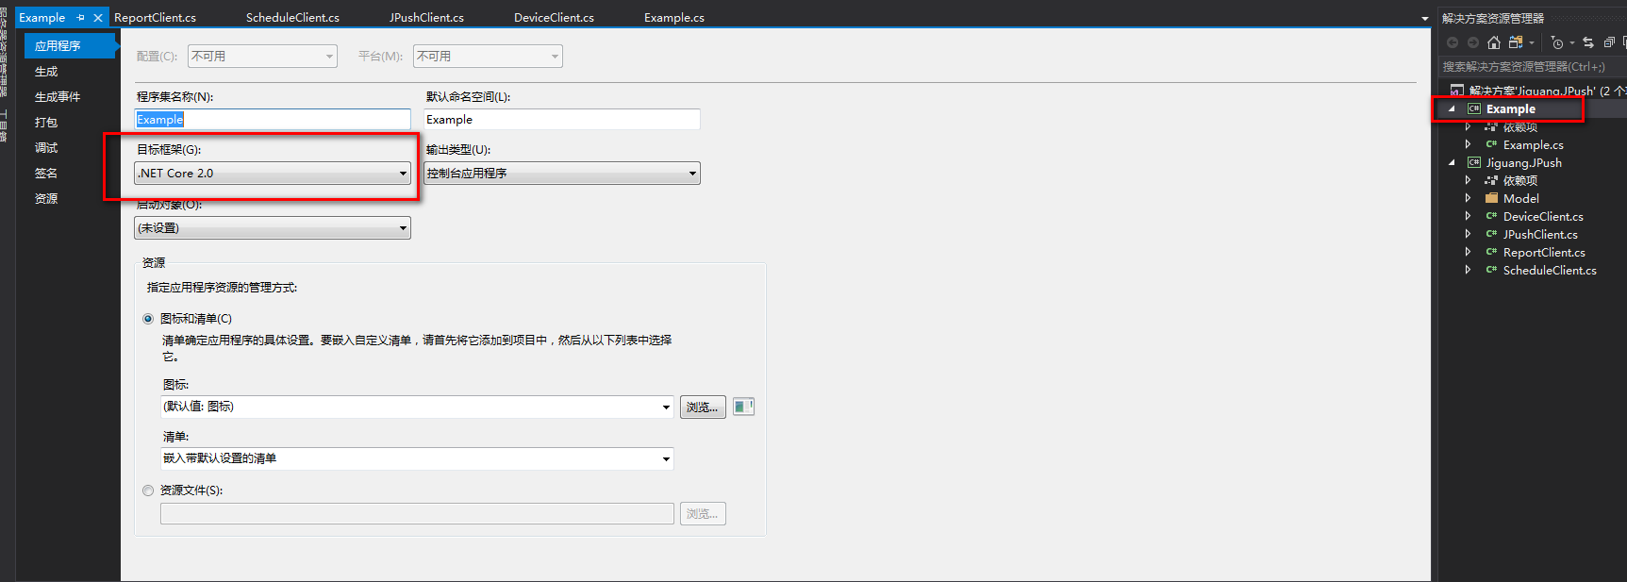Select DeviceClient.cs in Solution Explorer tree
Image resolution: width=1627 pixels, height=582 pixels.
(x=1543, y=216)
